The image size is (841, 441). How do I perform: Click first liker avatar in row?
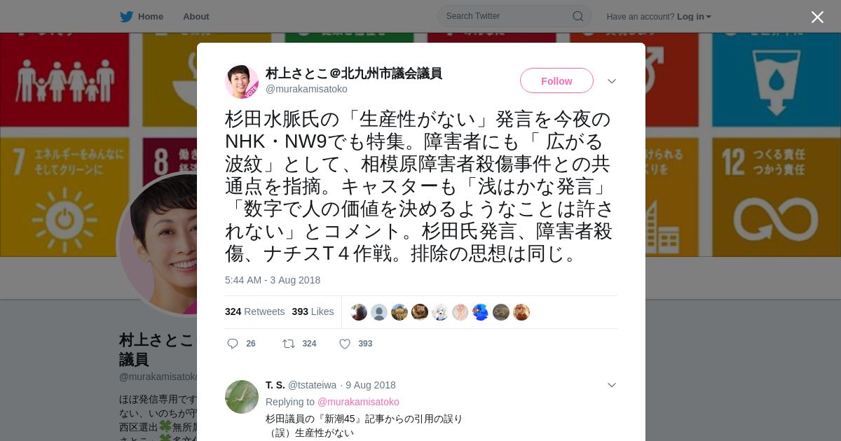[x=359, y=312]
